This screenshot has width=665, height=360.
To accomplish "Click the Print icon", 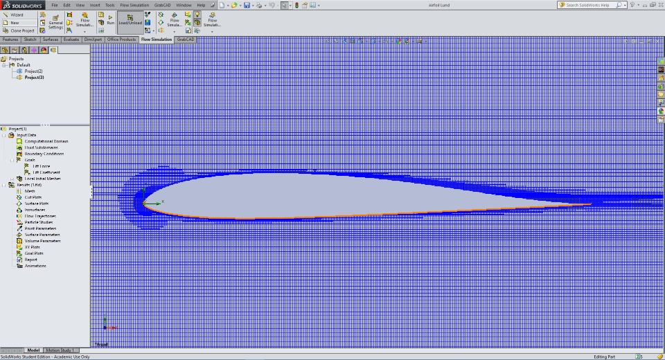I will coord(258,5).
